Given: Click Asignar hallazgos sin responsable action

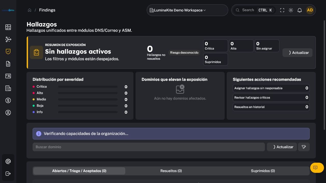Looking at the screenshot, I should click(271, 88).
